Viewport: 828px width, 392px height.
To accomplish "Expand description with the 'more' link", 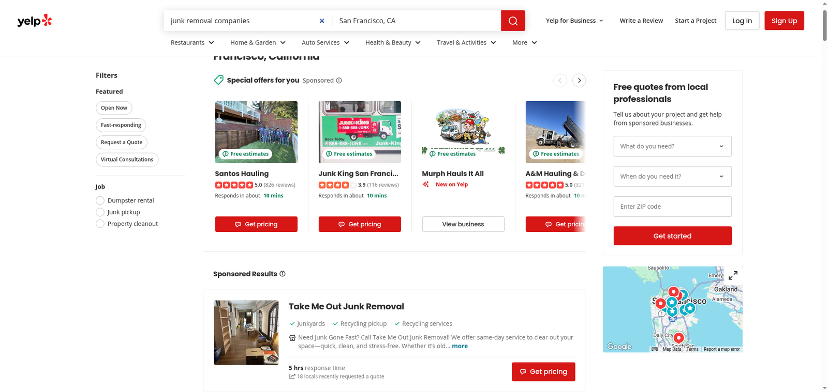I will coord(460,346).
